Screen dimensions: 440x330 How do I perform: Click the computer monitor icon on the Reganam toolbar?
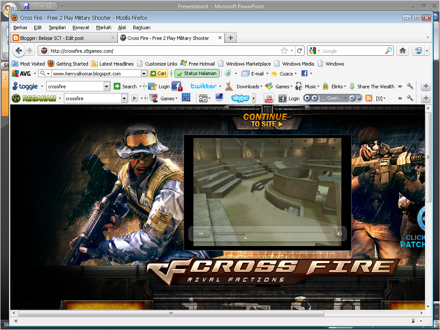pyautogui.click(x=219, y=98)
